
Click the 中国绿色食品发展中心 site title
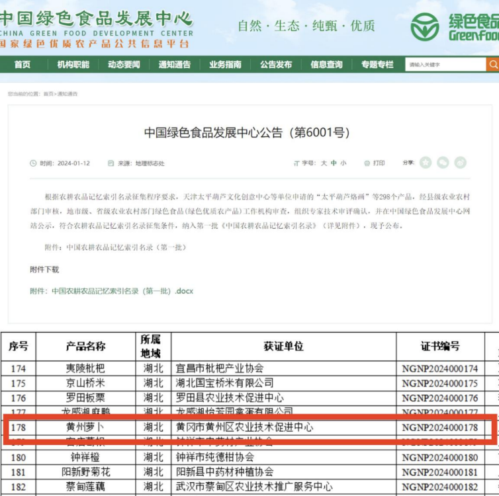coord(96,19)
